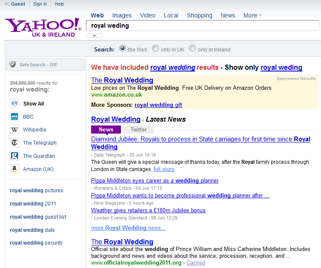Open 'Pippa Middleton wants to become' article

click(x=180, y=196)
